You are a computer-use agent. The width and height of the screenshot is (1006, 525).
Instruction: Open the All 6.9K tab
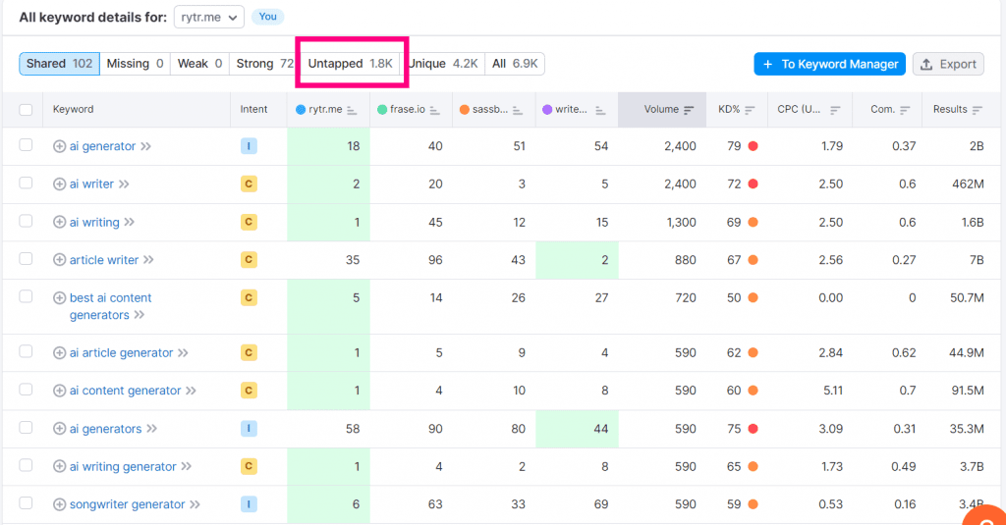515,64
